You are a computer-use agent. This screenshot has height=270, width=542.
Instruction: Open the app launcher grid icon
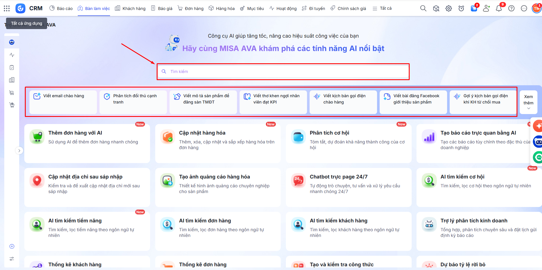click(7, 9)
